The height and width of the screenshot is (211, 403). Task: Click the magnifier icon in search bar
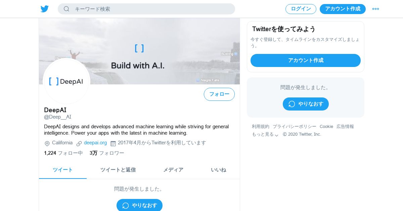pos(66,9)
